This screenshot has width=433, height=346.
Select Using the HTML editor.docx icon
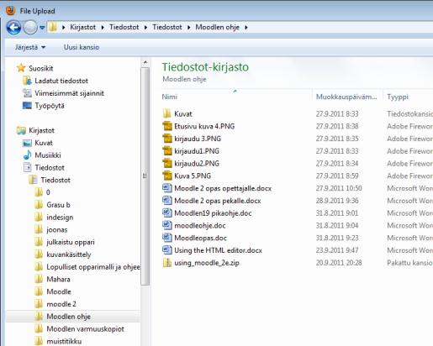point(167,250)
